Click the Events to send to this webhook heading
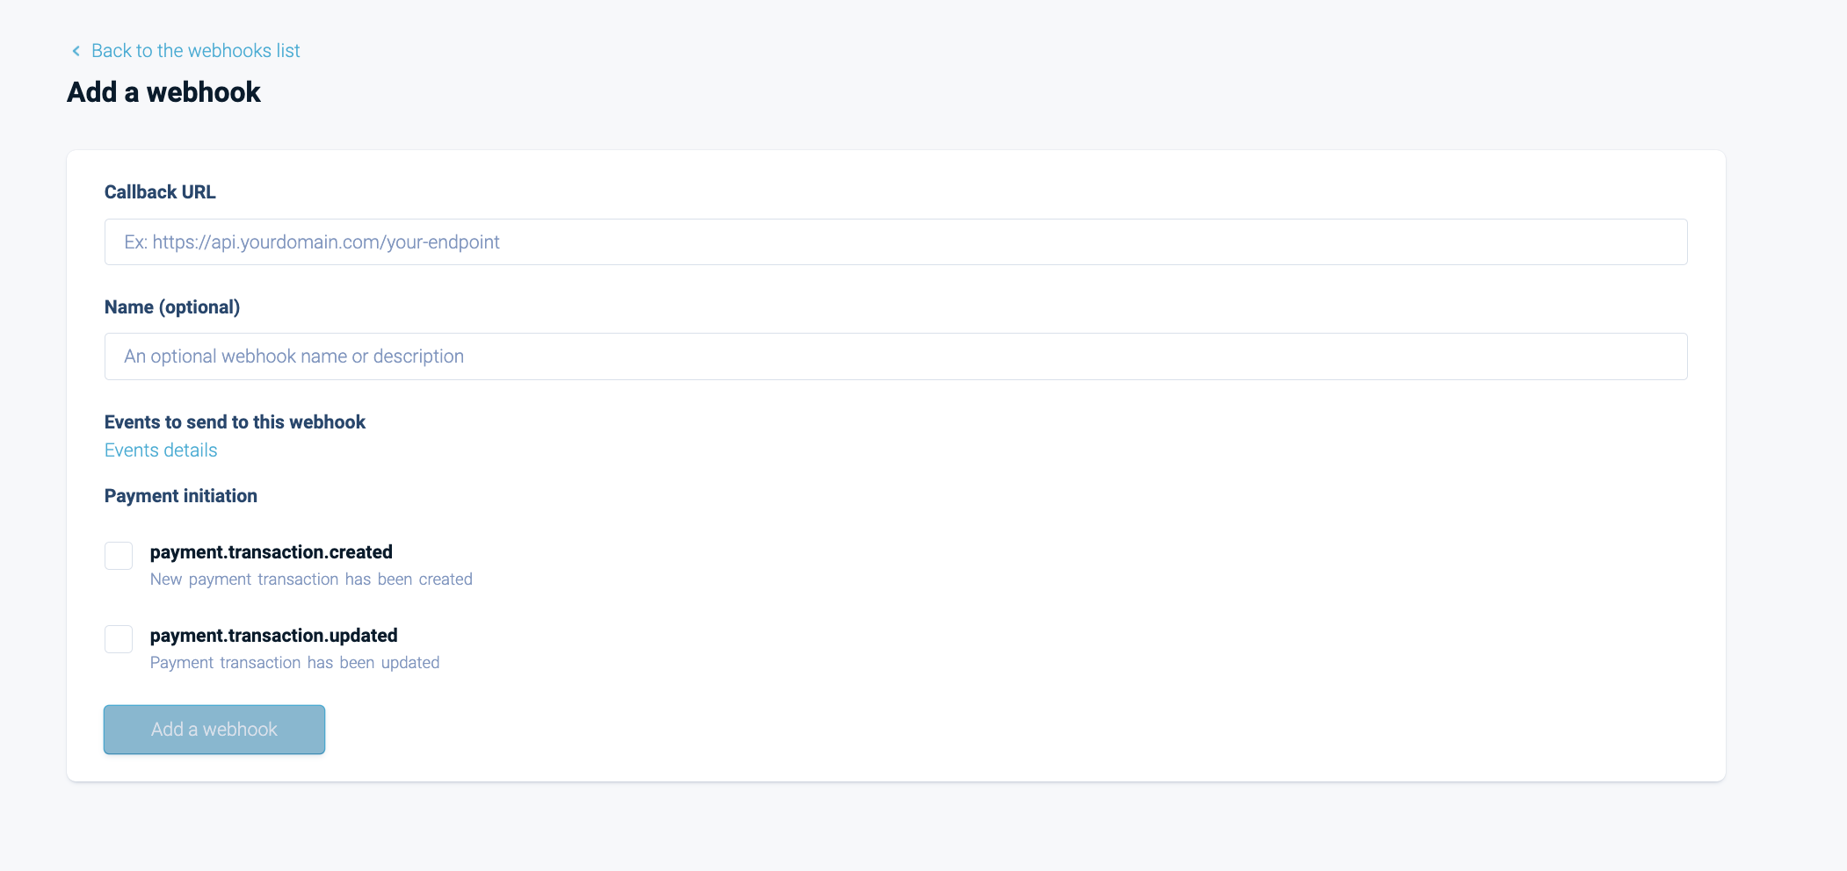This screenshot has width=1847, height=871. (235, 422)
